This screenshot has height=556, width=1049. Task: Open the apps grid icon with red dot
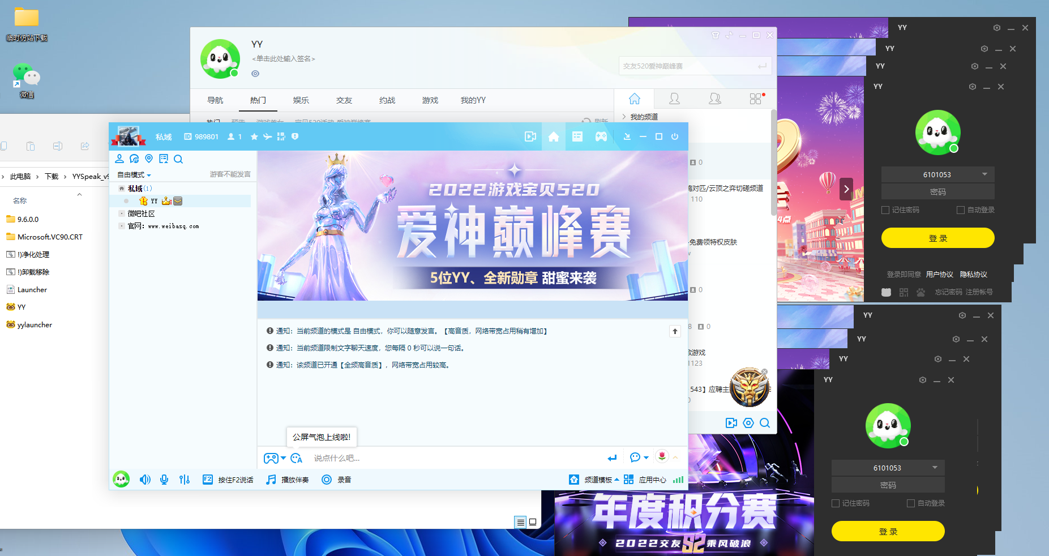pos(756,99)
